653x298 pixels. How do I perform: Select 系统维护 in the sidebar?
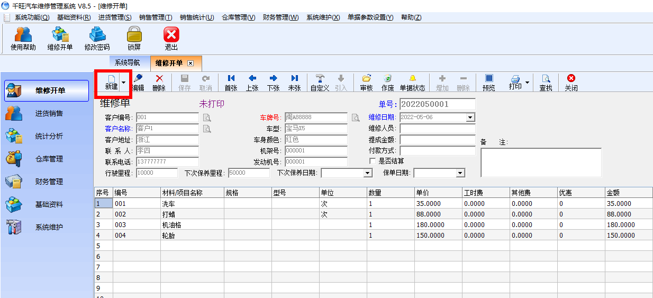[x=47, y=227]
